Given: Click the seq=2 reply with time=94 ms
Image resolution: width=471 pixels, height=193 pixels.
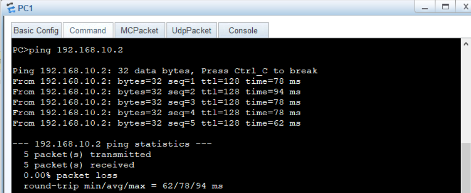Looking at the screenshot, I should (x=157, y=92).
